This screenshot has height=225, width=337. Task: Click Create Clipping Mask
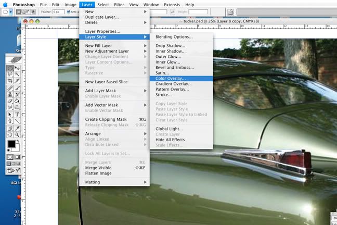(114, 119)
